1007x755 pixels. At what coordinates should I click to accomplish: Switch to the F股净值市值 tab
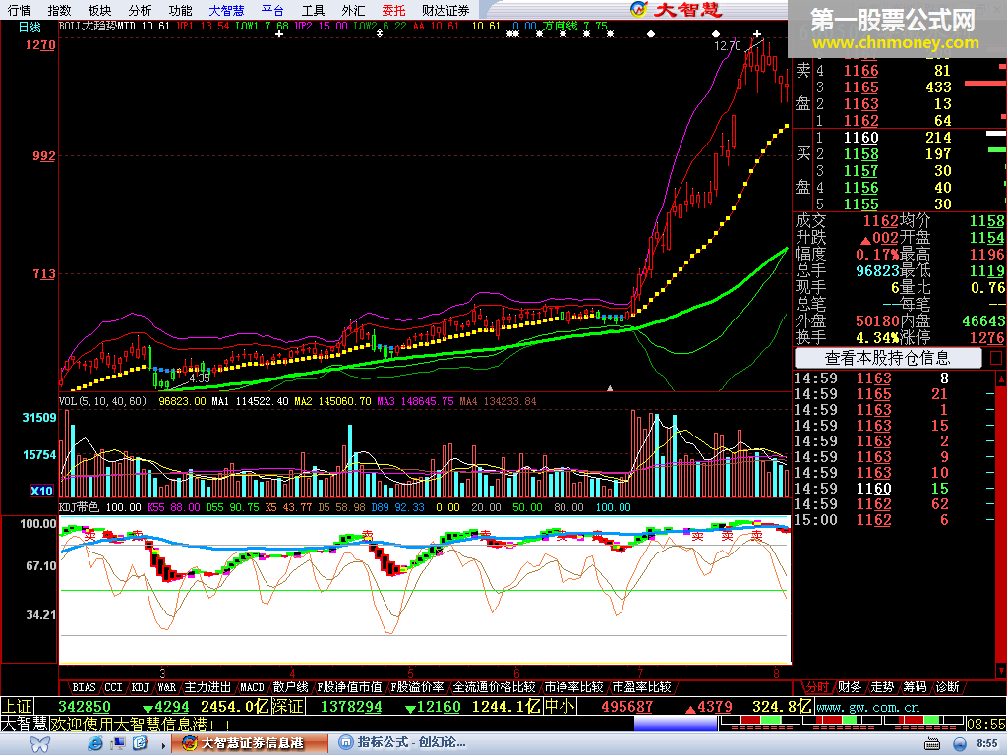click(349, 687)
